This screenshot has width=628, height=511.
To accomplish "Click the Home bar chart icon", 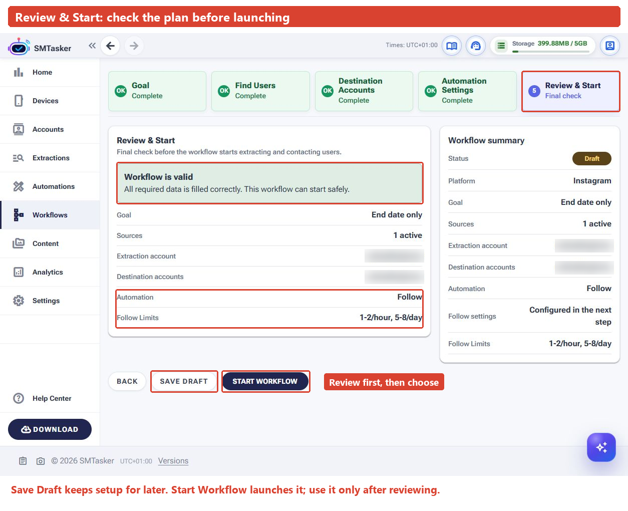I will tap(19, 72).
